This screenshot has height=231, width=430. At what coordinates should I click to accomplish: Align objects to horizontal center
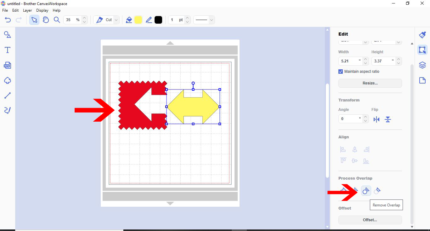click(355, 149)
